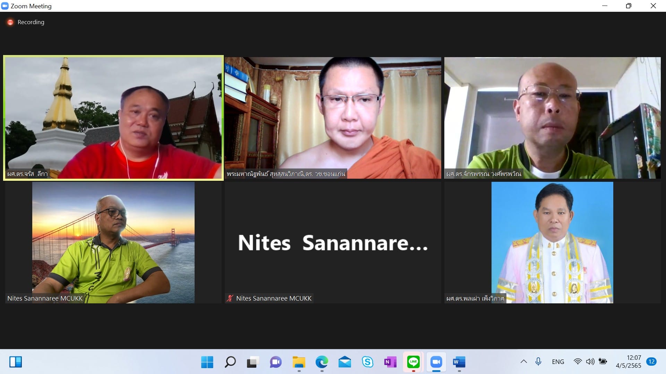The width and height of the screenshot is (666, 374).
Task: Open the Wi-Fi network tray icon
Action: tap(578, 362)
